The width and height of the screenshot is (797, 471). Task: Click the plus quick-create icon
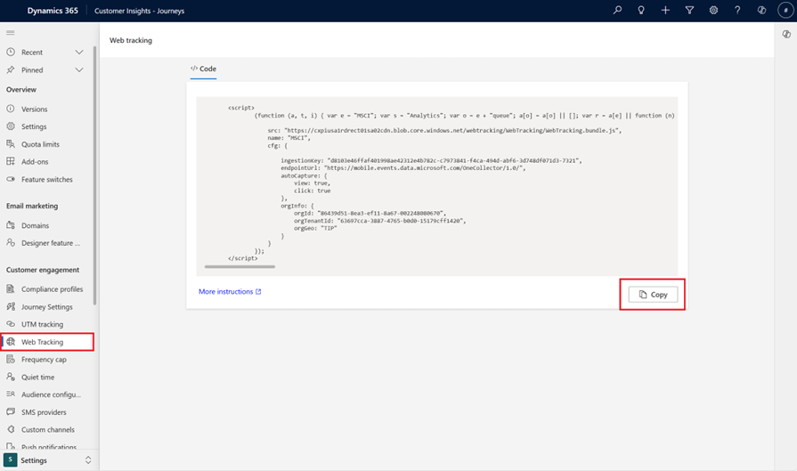click(665, 11)
